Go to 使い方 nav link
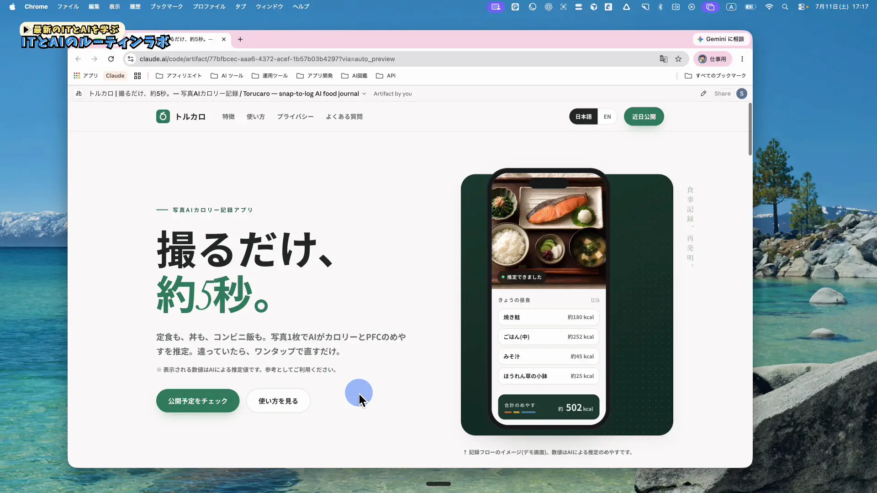The image size is (877, 493). point(256,117)
